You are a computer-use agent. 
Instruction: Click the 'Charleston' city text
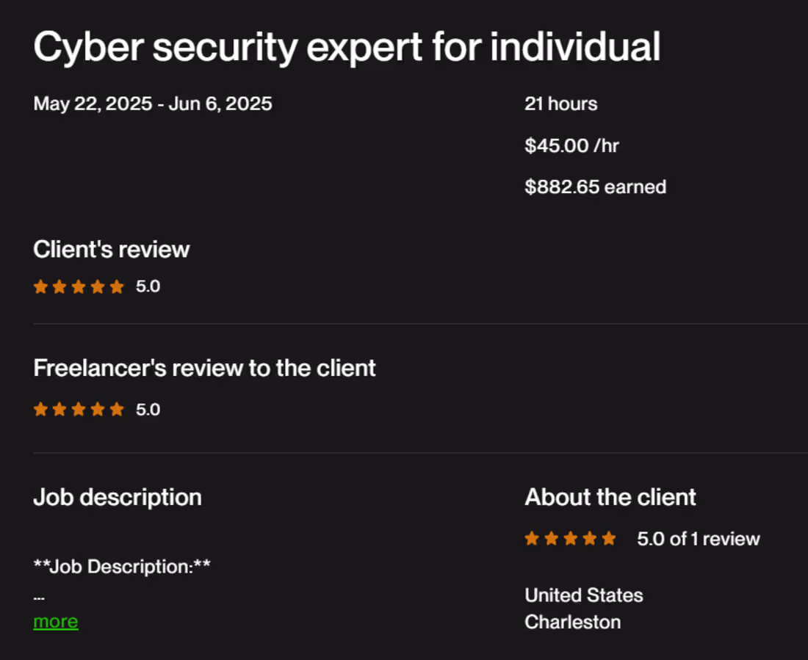pyautogui.click(x=572, y=622)
